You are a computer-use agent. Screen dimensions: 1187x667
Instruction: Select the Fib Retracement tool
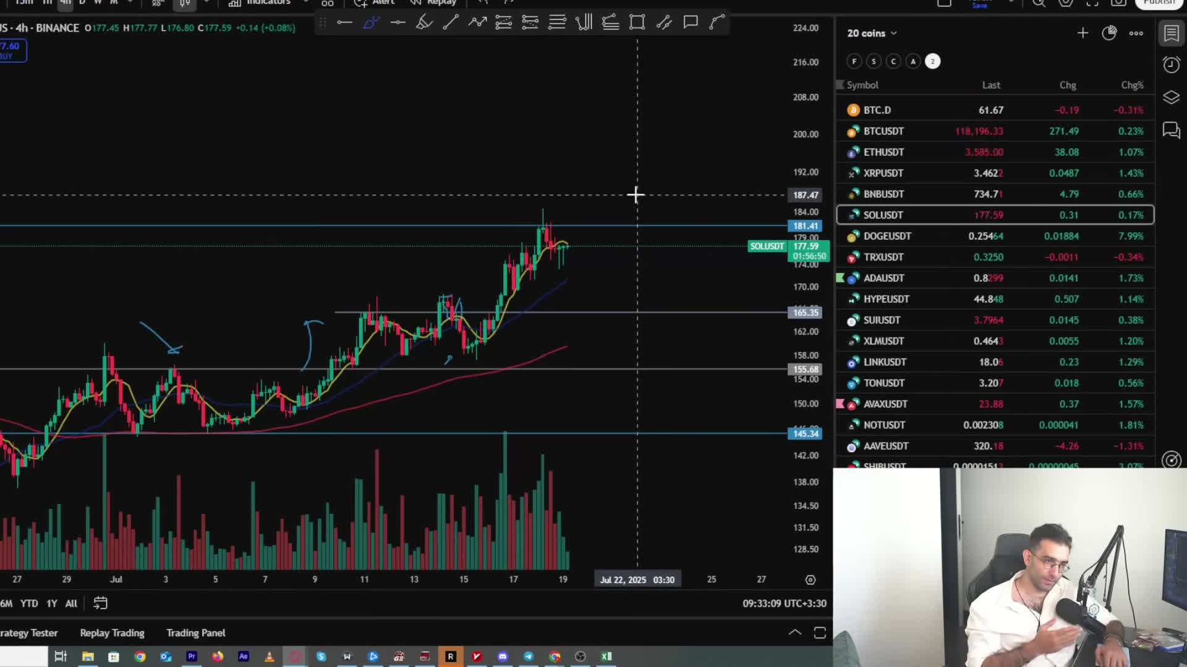tap(504, 23)
